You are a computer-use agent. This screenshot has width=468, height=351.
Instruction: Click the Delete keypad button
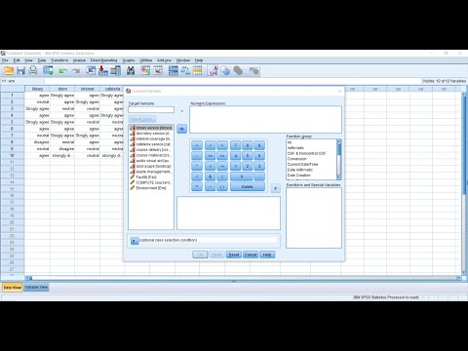248,187
